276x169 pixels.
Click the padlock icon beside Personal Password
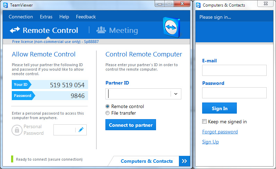click(x=17, y=130)
